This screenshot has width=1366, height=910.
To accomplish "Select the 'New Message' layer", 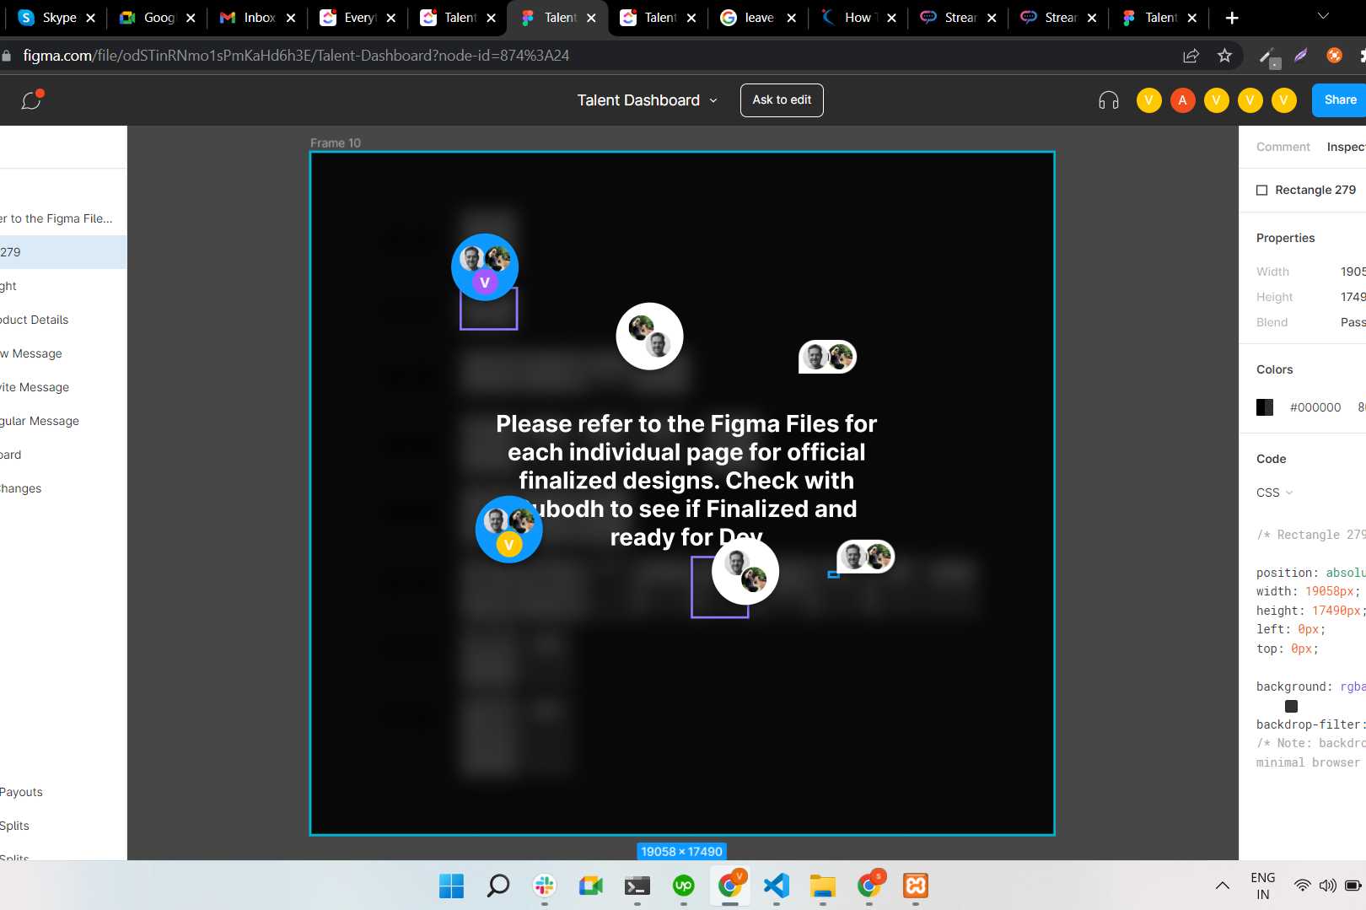I will point(63,353).
